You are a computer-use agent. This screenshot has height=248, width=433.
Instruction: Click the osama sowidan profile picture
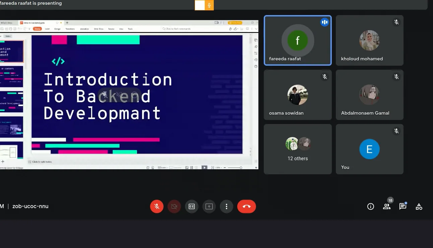coord(298,95)
